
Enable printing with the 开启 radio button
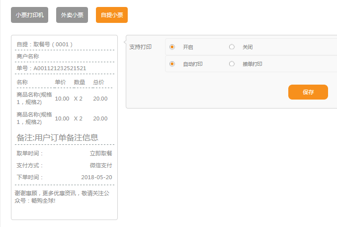172,47
